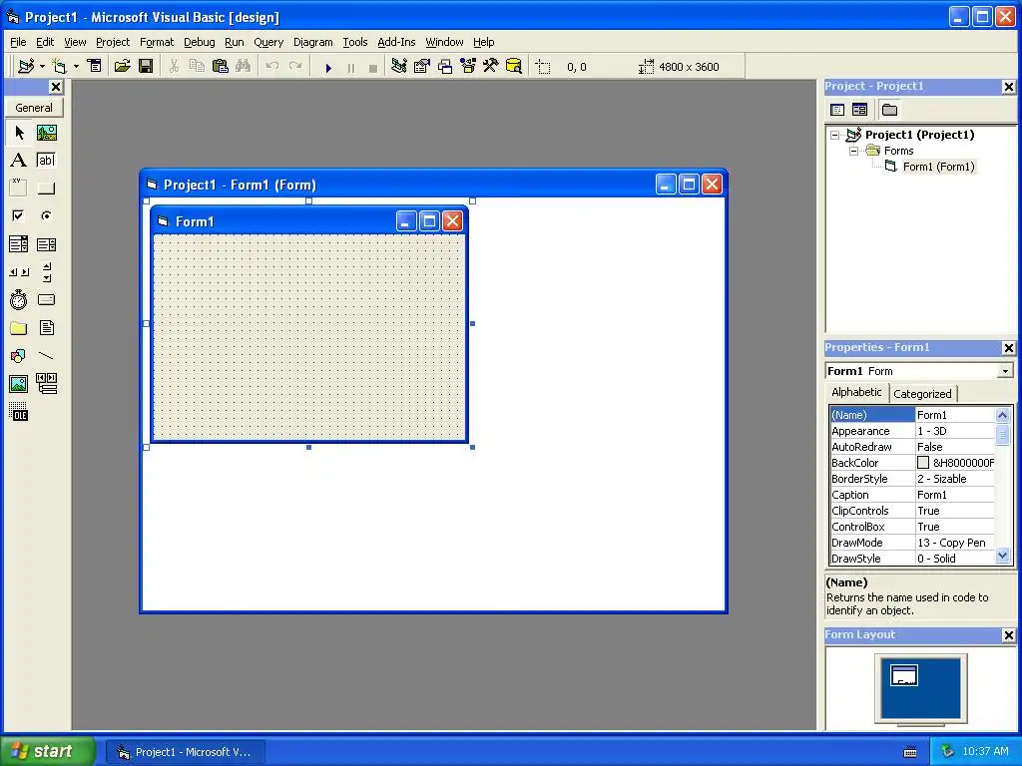Select the HScrollBar control tool
Viewport: 1022px width, 766px height.
pos(19,272)
